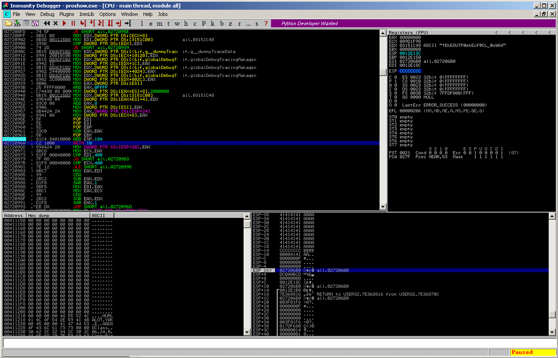Viewport: 558px width, 358px height.
Task: Show call stack with 'k' button
Action: [x=213, y=23]
